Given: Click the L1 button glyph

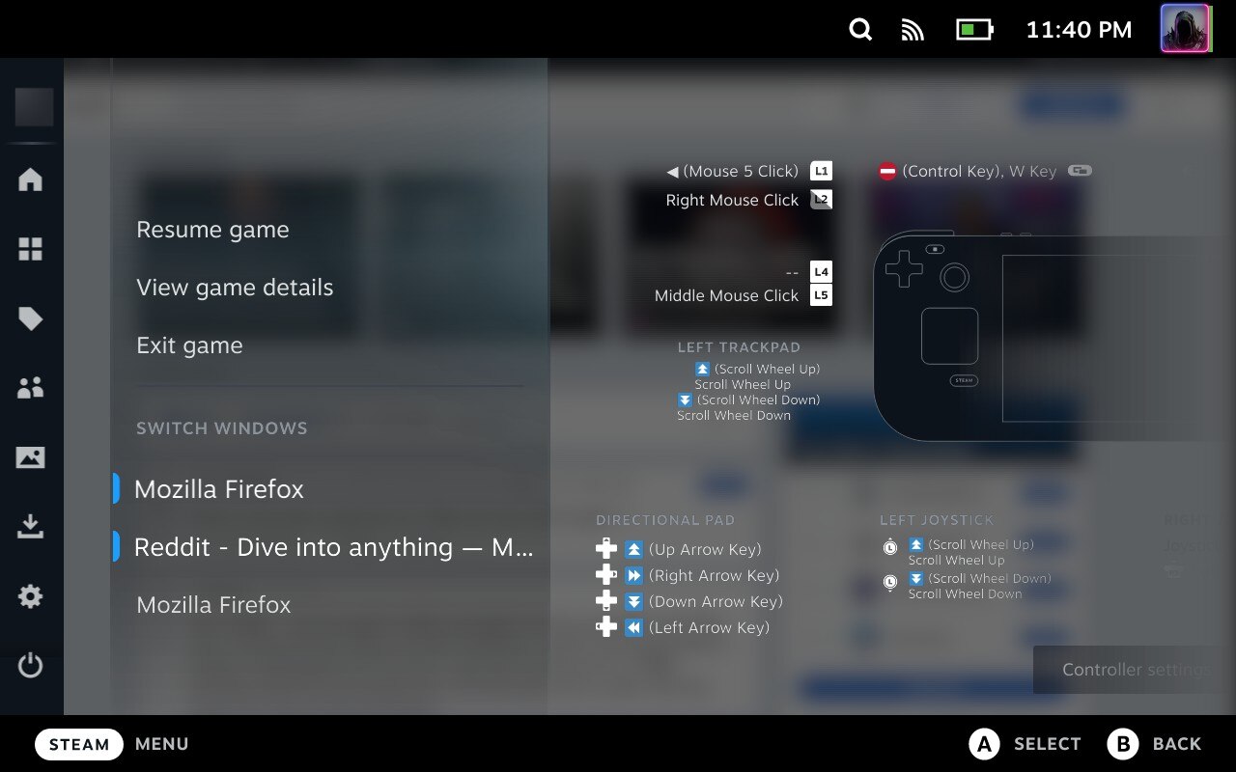Looking at the screenshot, I should 821,171.
